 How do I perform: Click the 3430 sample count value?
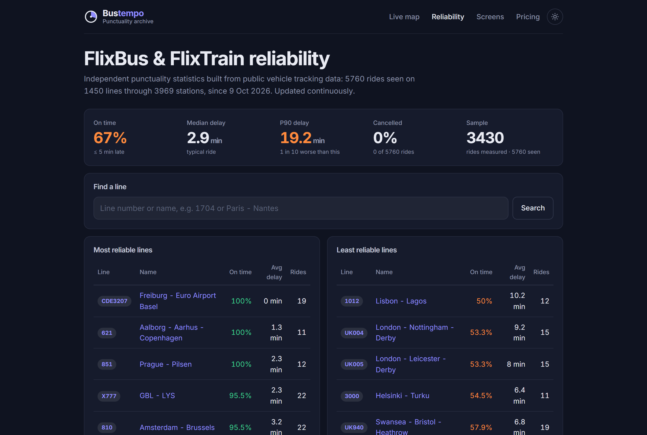pyautogui.click(x=485, y=138)
